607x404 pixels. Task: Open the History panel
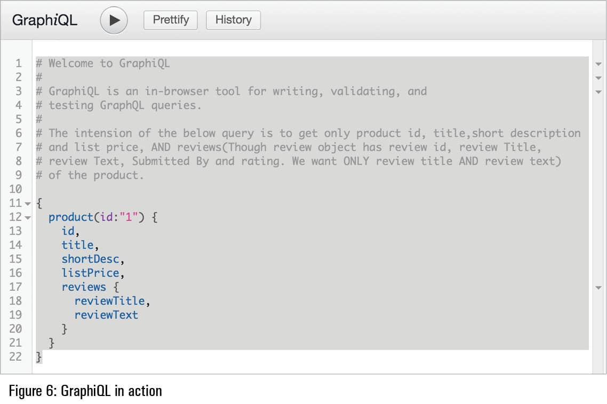(233, 20)
